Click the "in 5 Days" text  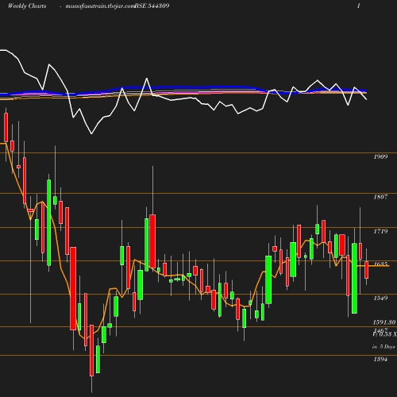[x=384, y=347]
